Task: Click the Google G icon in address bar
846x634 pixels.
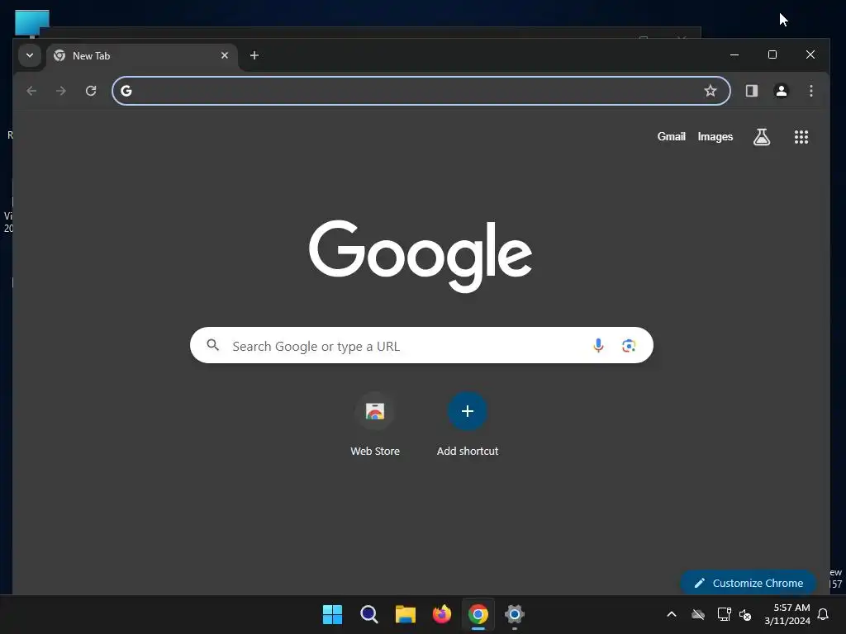Action: (x=126, y=91)
